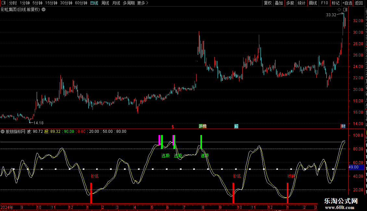
Task: Click the 波: 90.72 indicator readout
Action: (35, 131)
